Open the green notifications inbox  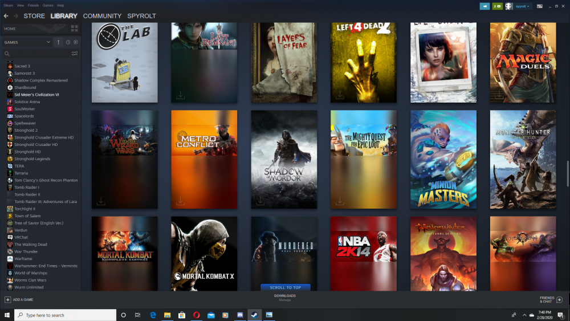pos(497,6)
